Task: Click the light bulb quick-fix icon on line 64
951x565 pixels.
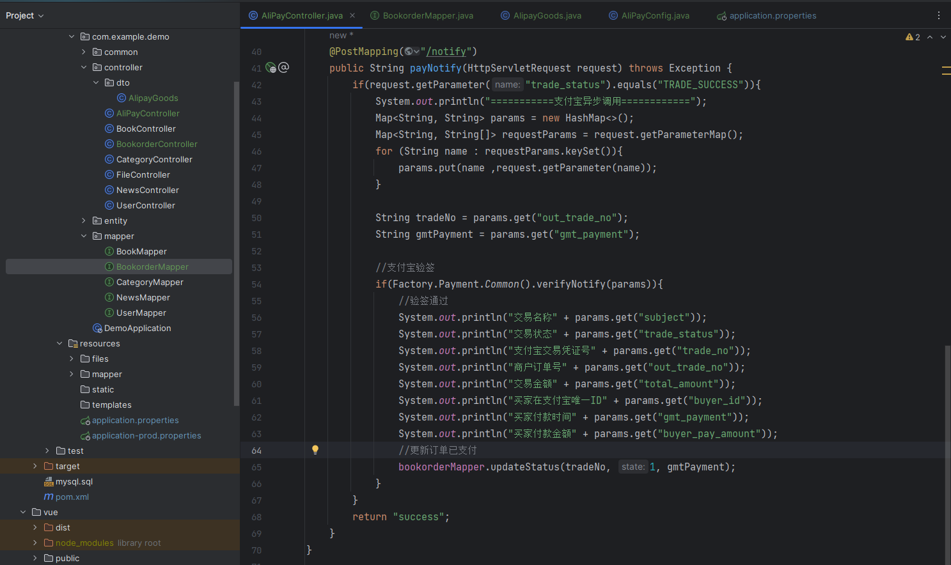Action: (315, 450)
